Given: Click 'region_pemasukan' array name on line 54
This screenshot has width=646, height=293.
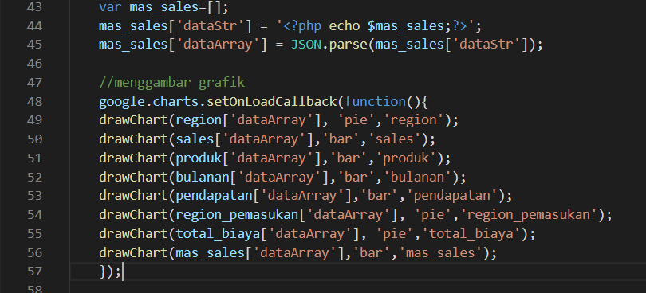Looking at the screenshot, I should pyautogui.click(x=237, y=215).
